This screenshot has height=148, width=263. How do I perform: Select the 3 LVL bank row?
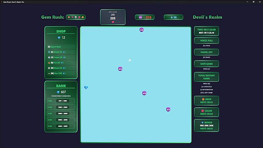(61, 114)
